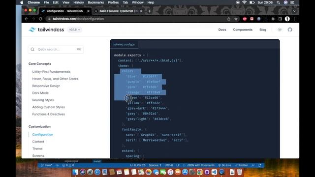The image size is (315, 177).
Task: Click UTF-8 encoding in VS Code status bar
Action: 169,165
